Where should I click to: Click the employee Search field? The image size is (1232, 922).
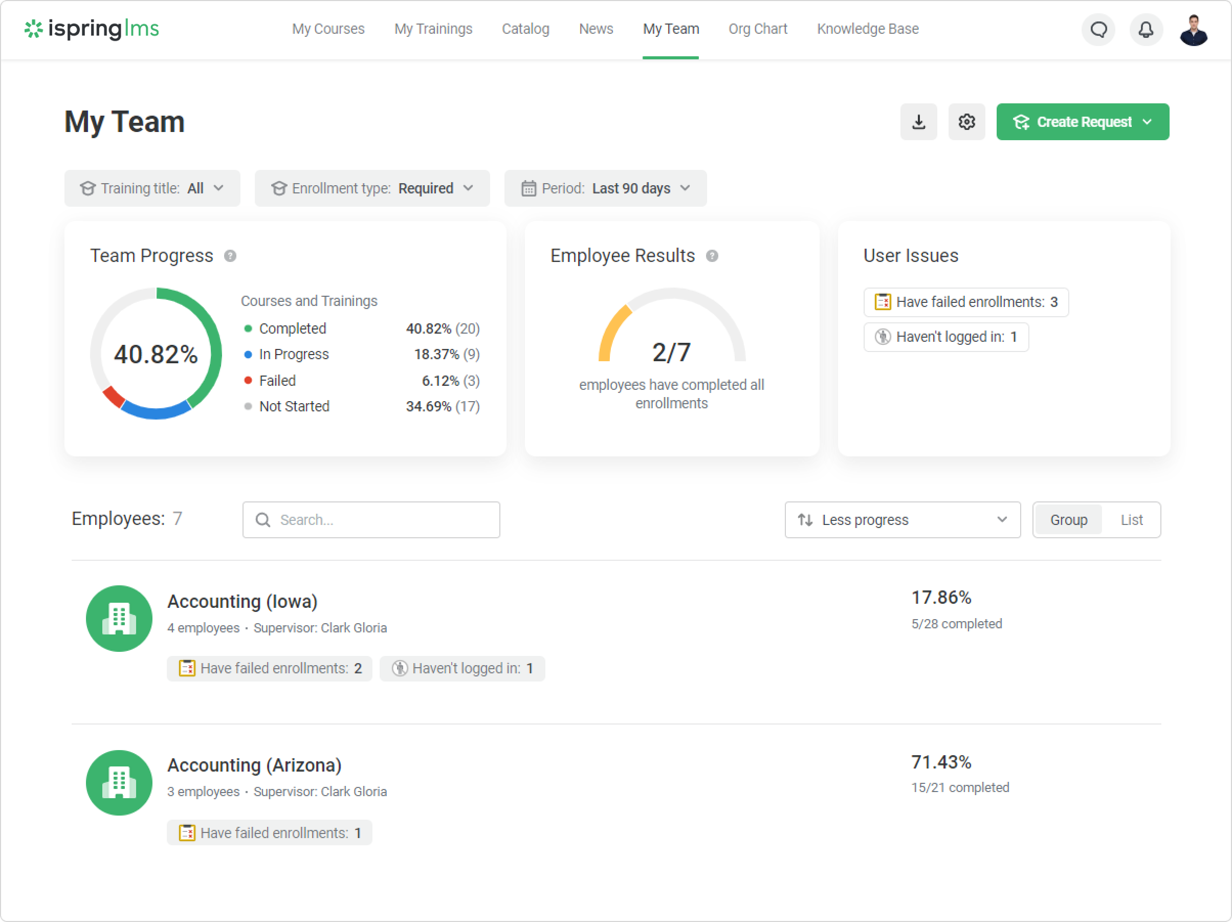[x=371, y=520]
